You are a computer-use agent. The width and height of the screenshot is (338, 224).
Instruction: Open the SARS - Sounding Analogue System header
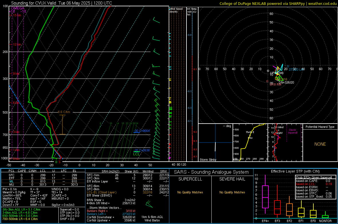click(x=211, y=172)
